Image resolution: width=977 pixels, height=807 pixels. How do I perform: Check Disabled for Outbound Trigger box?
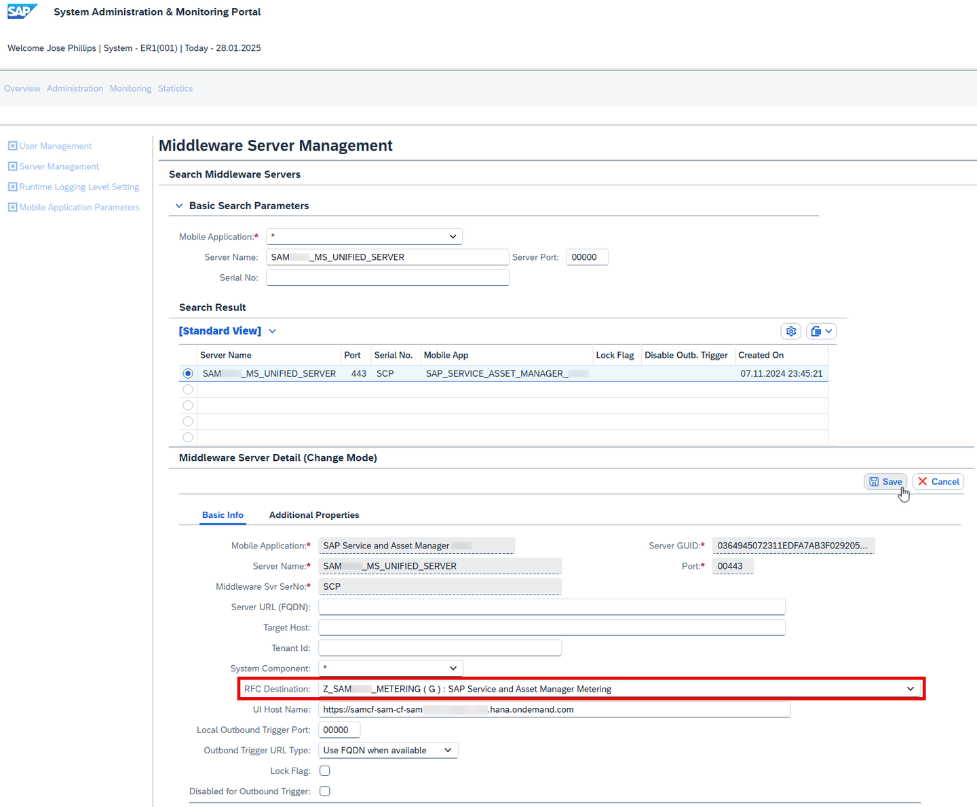(325, 791)
